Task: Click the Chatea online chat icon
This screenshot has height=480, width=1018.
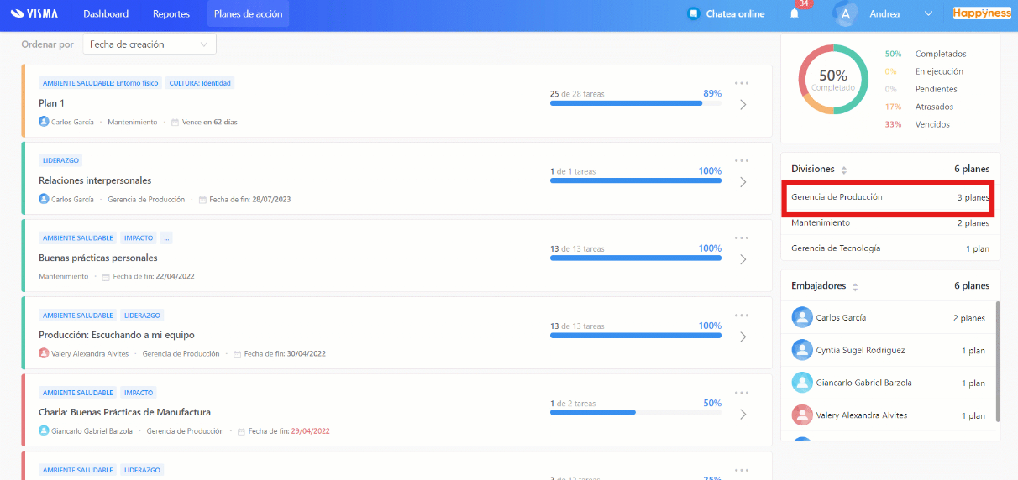Action: [x=693, y=13]
